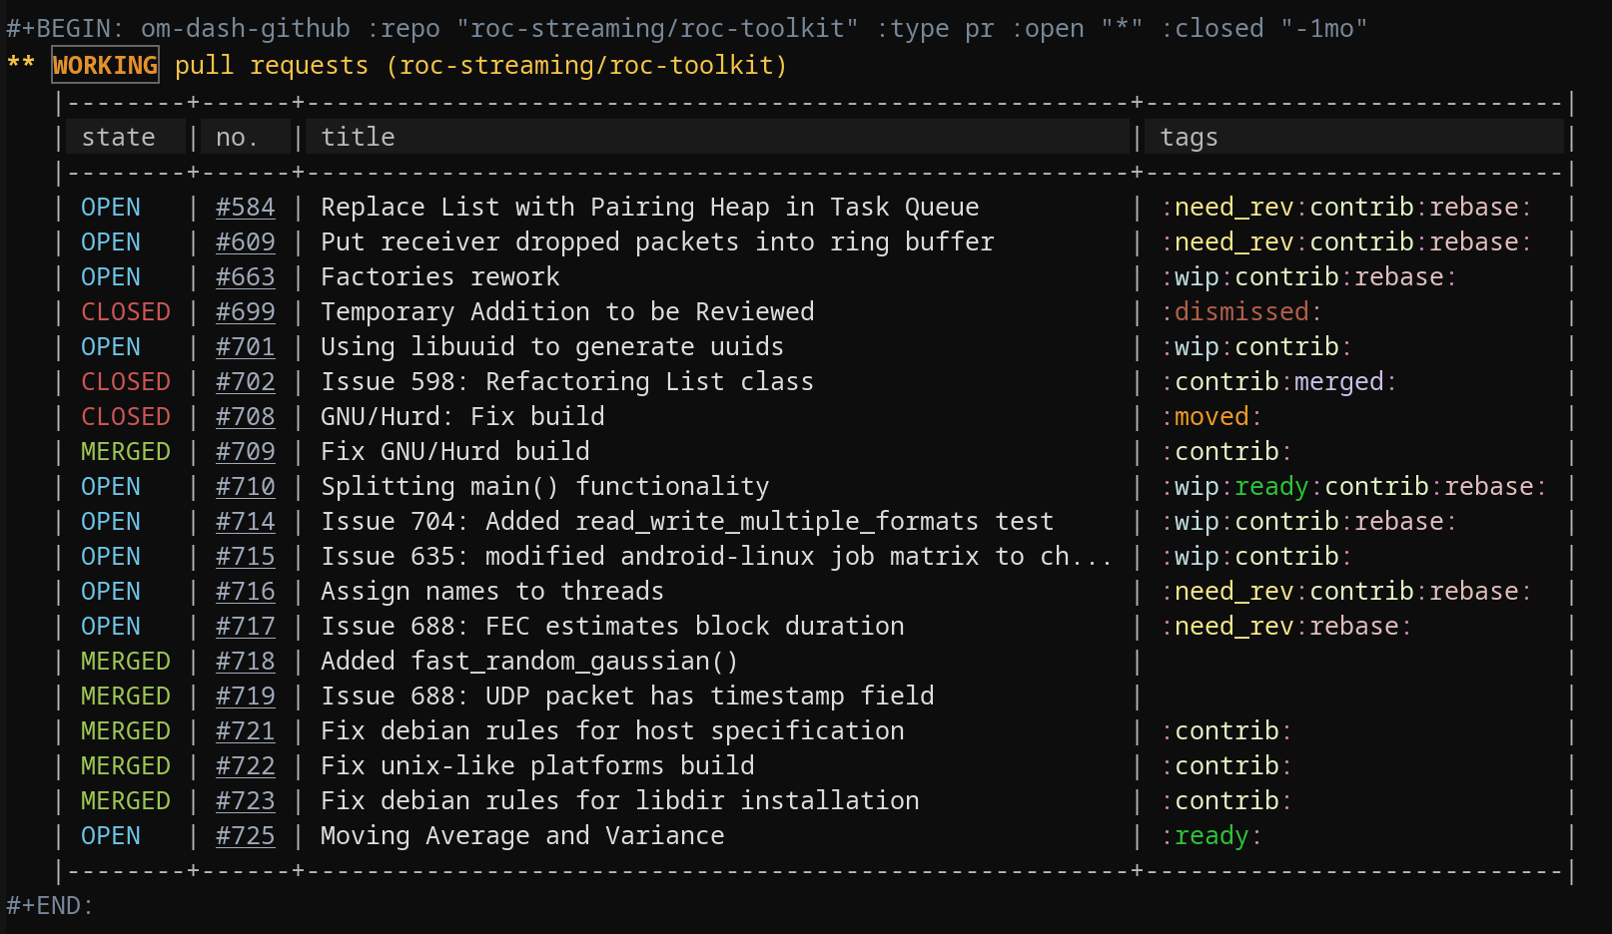This screenshot has height=934, width=1612.
Task: Click the MERGED state of #723
Action: pyautogui.click(x=126, y=801)
